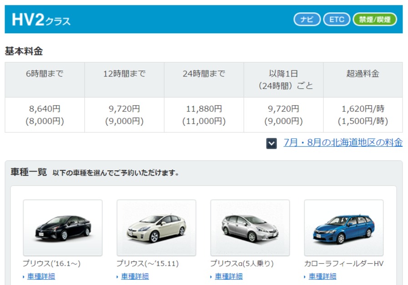Click the 車種一覧 section heading
The width and height of the screenshot is (408, 285).
point(29,172)
